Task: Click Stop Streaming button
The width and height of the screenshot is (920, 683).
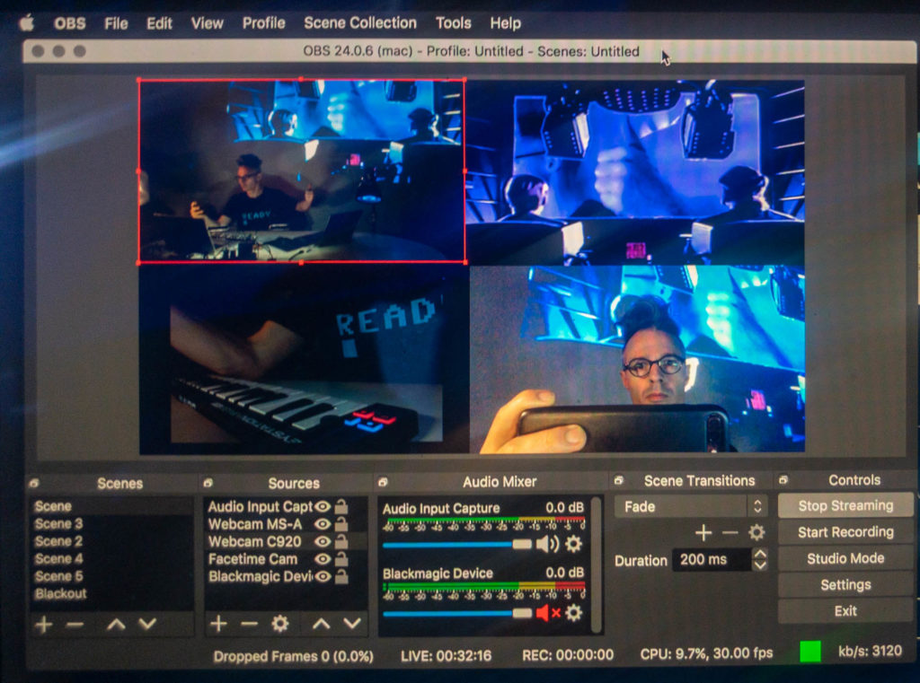Action: point(845,505)
